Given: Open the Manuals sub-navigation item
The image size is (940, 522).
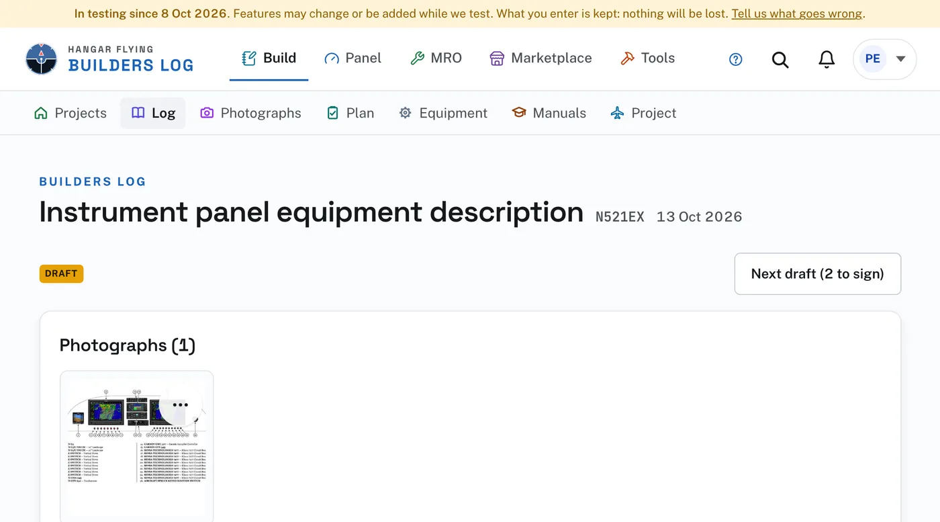Looking at the screenshot, I should (549, 113).
